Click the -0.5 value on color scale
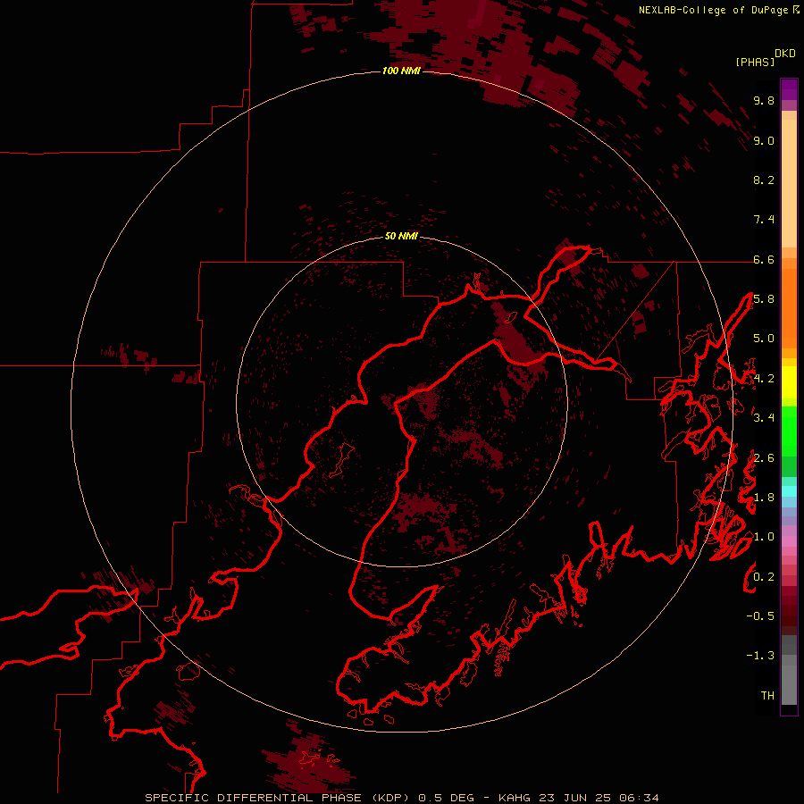 pyautogui.click(x=760, y=616)
